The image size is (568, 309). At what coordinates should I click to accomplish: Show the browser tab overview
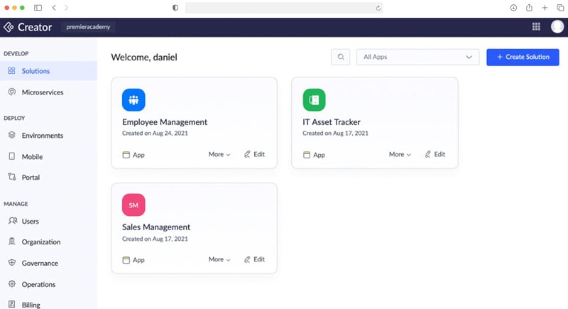(560, 8)
